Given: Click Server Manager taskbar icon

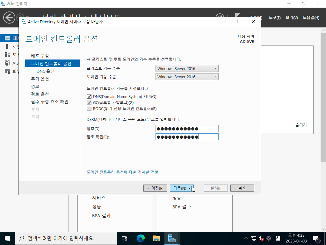Looking at the screenshot, I should click(172, 238).
